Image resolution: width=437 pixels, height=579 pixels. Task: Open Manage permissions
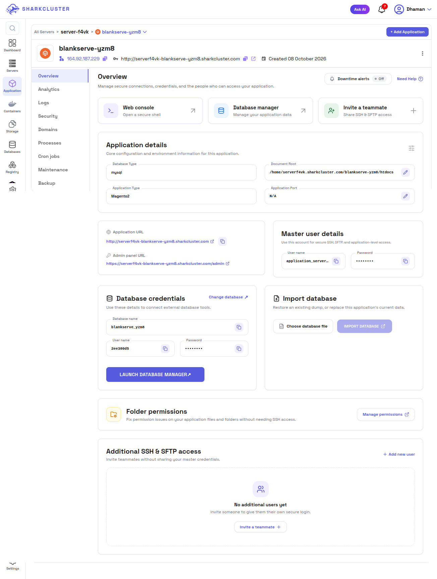click(x=386, y=414)
